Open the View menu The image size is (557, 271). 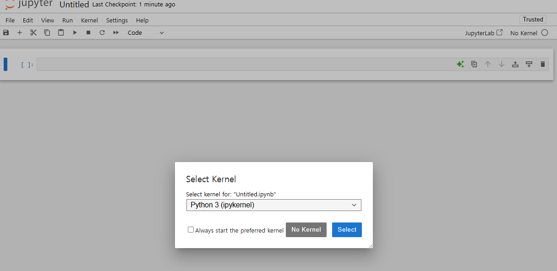click(48, 20)
